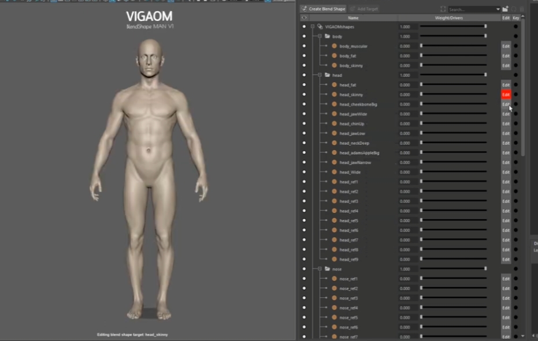
Task: Collapse the VIGAOMshapes blend shape node
Action: pyautogui.click(x=313, y=27)
